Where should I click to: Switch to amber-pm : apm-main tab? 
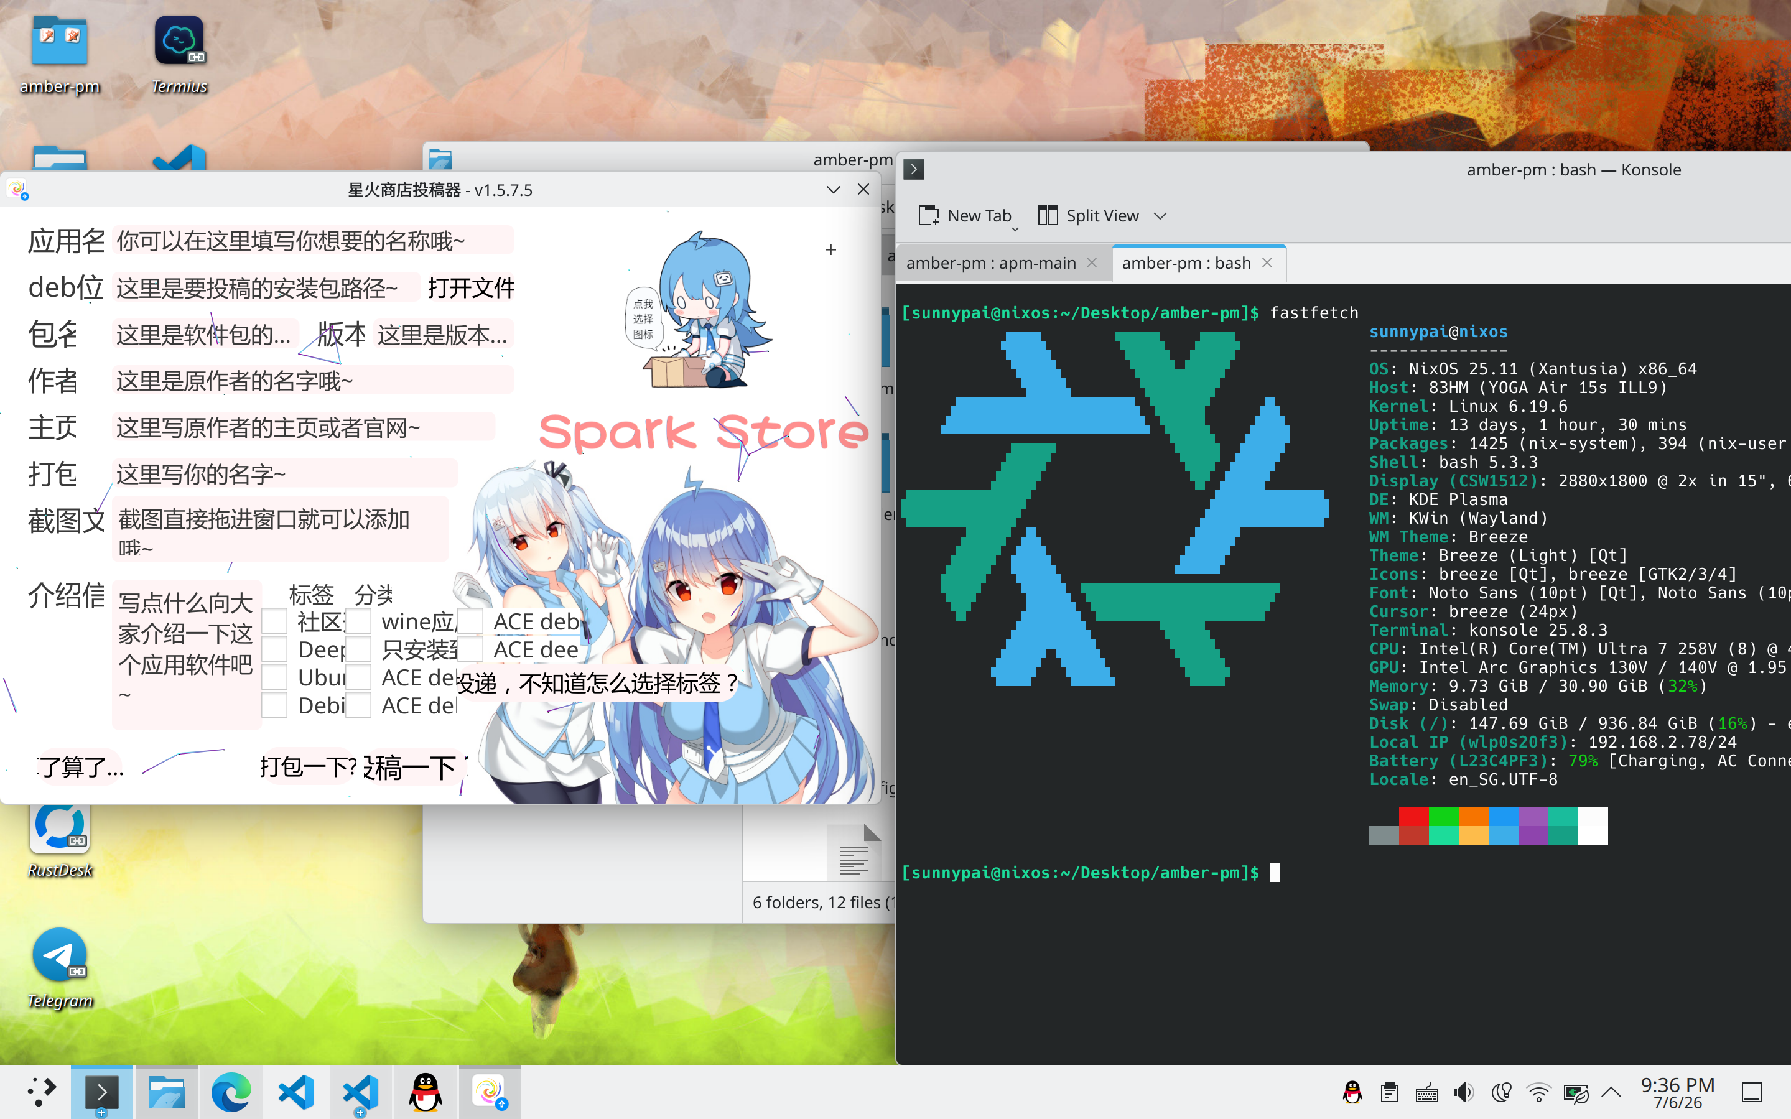pos(991,262)
